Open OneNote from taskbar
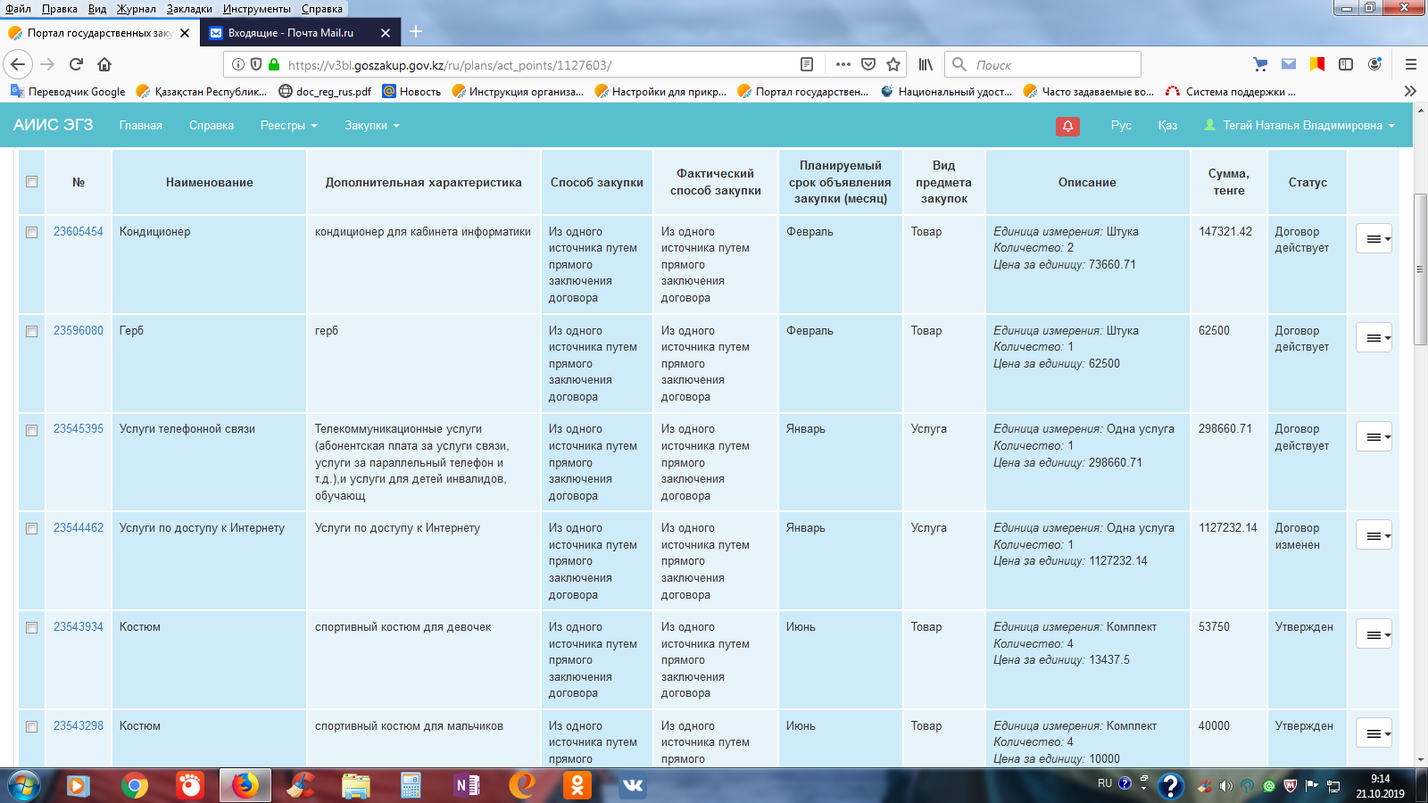 (467, 785)
